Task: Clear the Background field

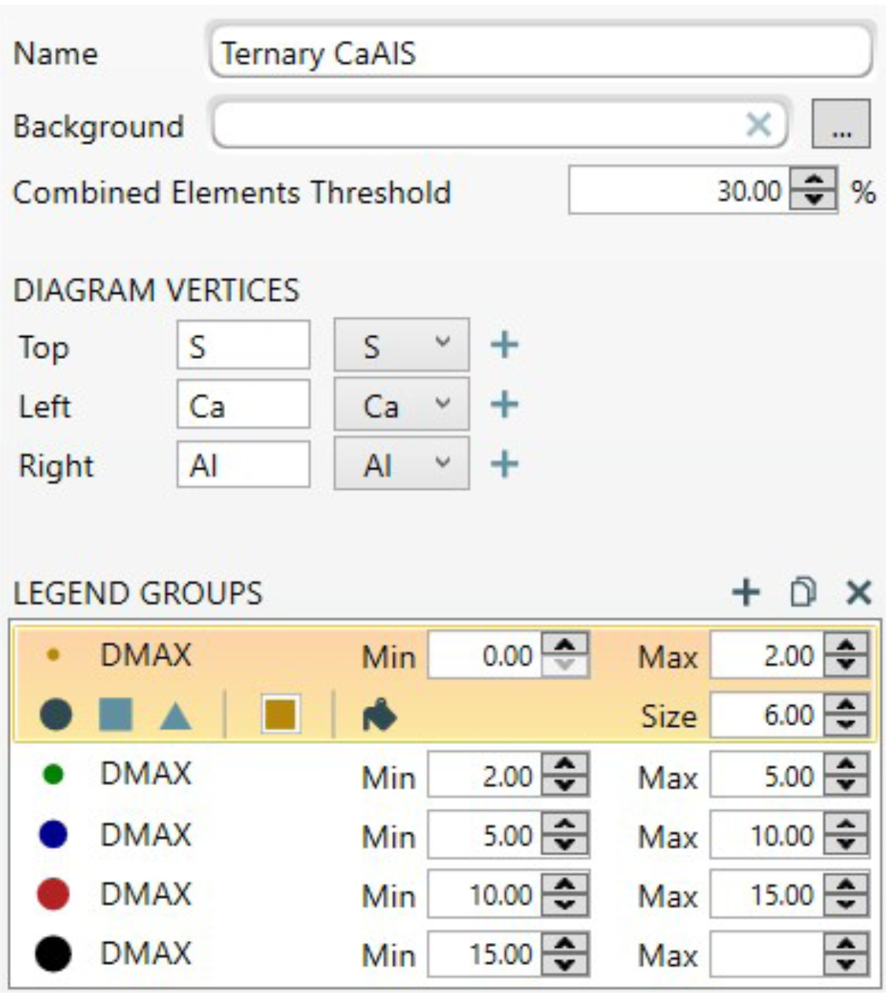Action: 758,124
